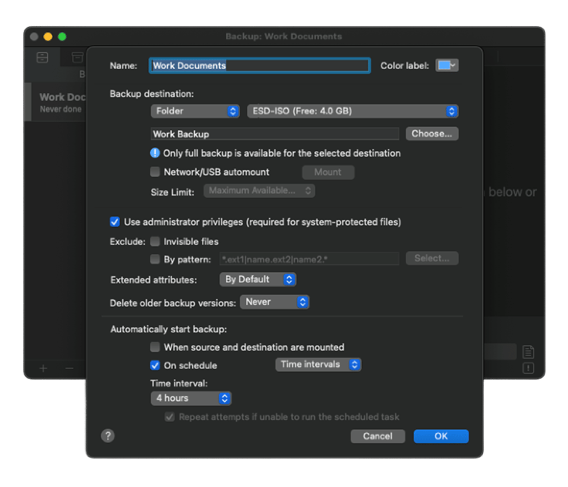This screenshot has height=487, width=568.
Task: Click the blue info icon beside full backup notice
Action: coord(154,153)
